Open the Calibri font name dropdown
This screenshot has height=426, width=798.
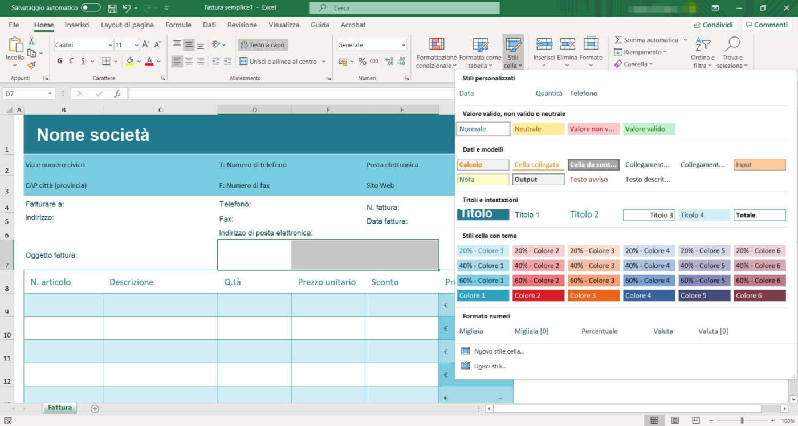click(x=110, y=45)
